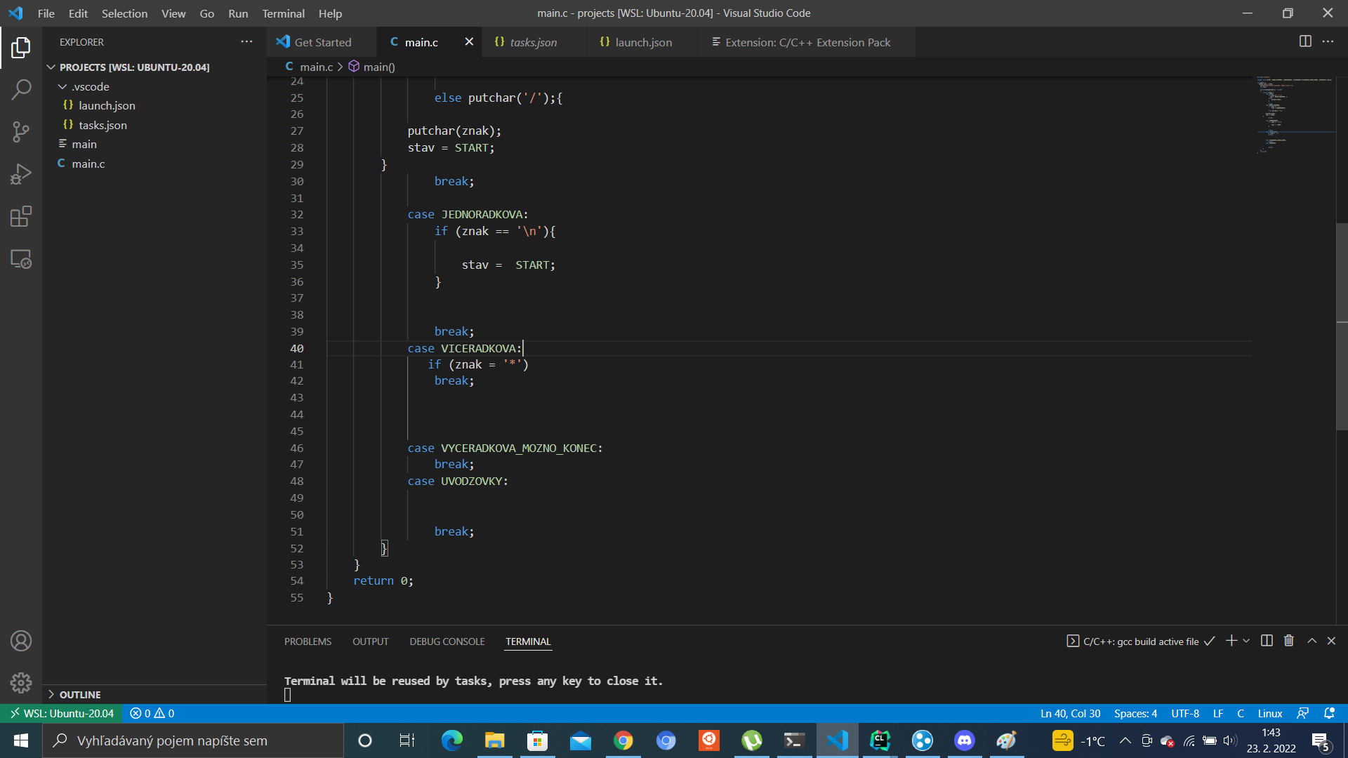Click the Problems tab in terminal panel
The width and height of the screenshot is (1348, 758).
click(x=308, y=641)
